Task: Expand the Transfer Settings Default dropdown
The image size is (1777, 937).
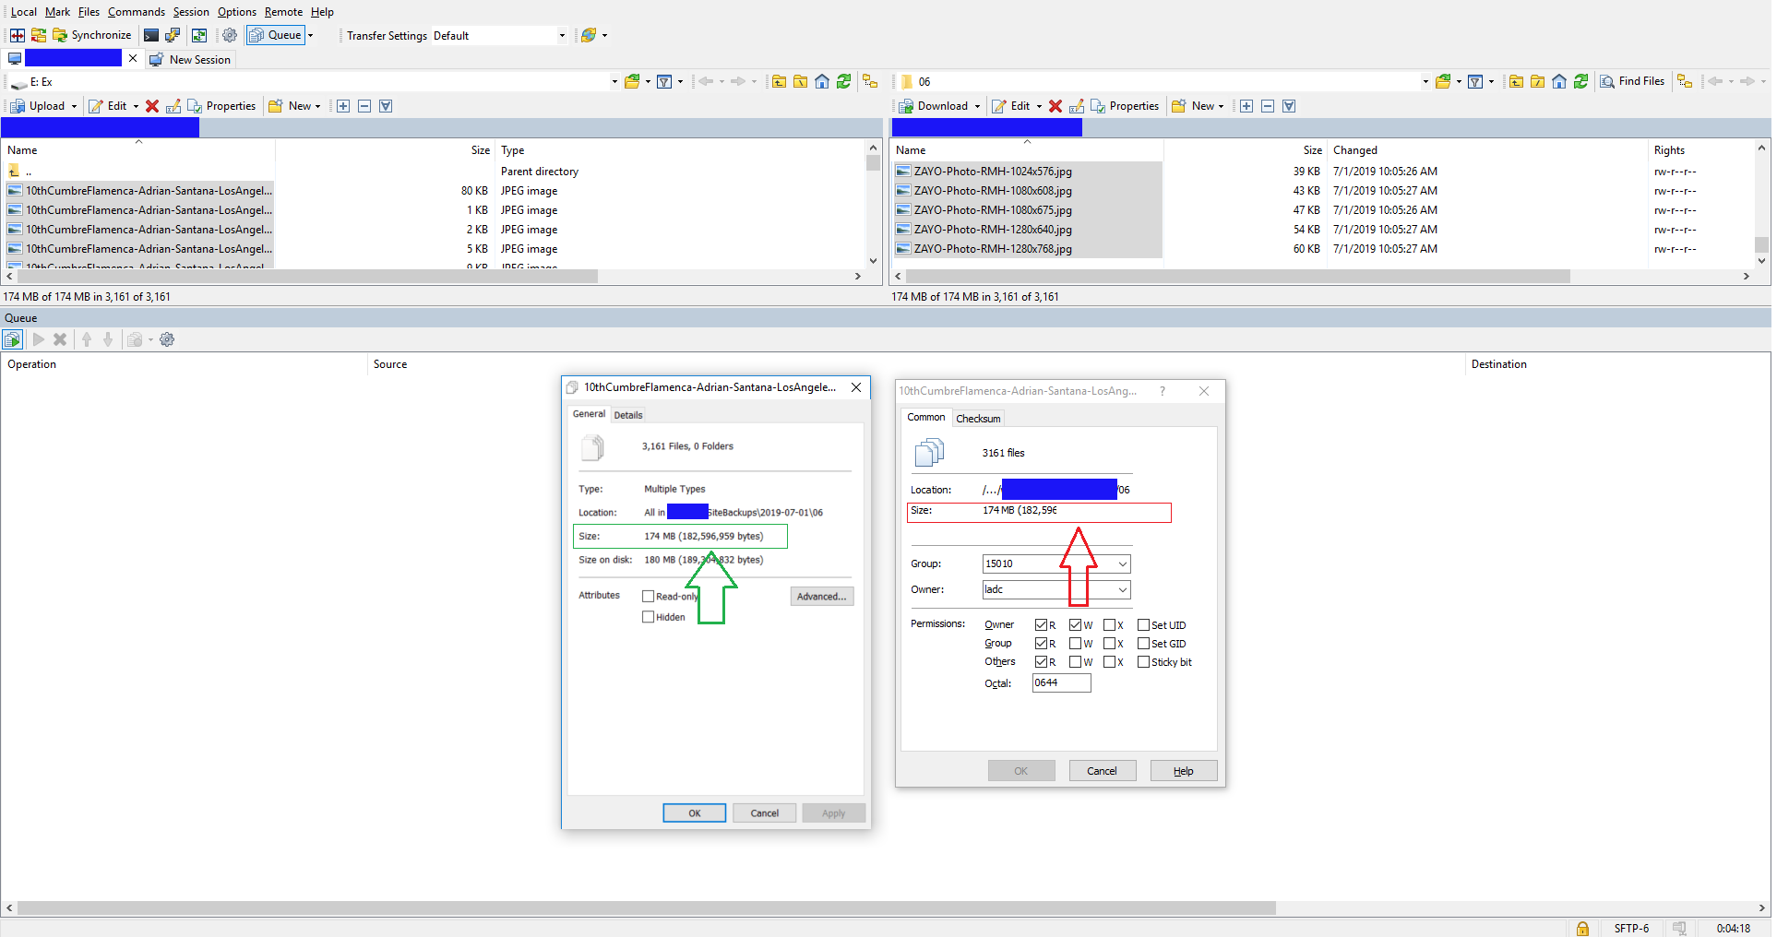Action: (561, 36)
